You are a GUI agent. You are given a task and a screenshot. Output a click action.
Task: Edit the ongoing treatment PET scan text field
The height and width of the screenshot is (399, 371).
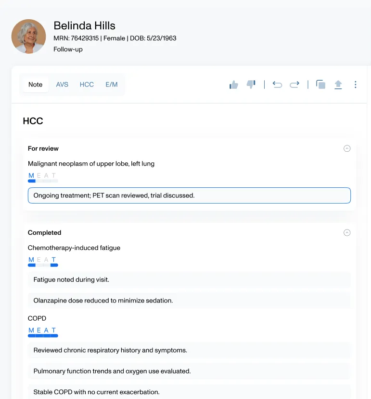pos(189,195)
